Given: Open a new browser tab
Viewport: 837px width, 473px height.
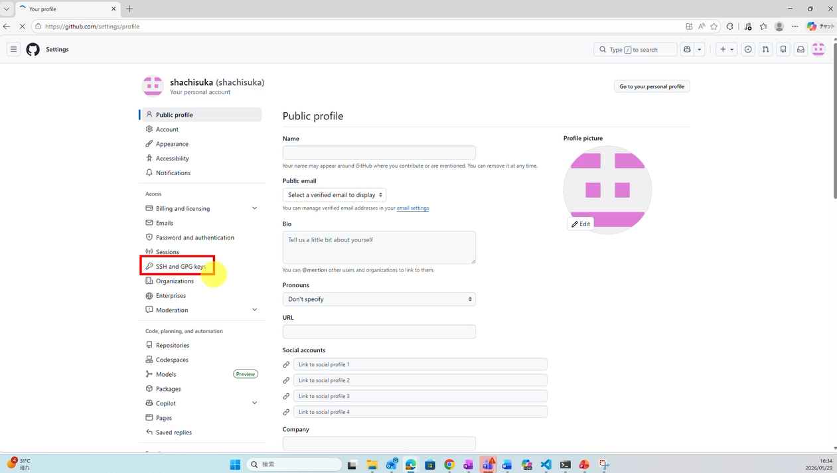Looking at the screenshot, I should coord(129,9).
